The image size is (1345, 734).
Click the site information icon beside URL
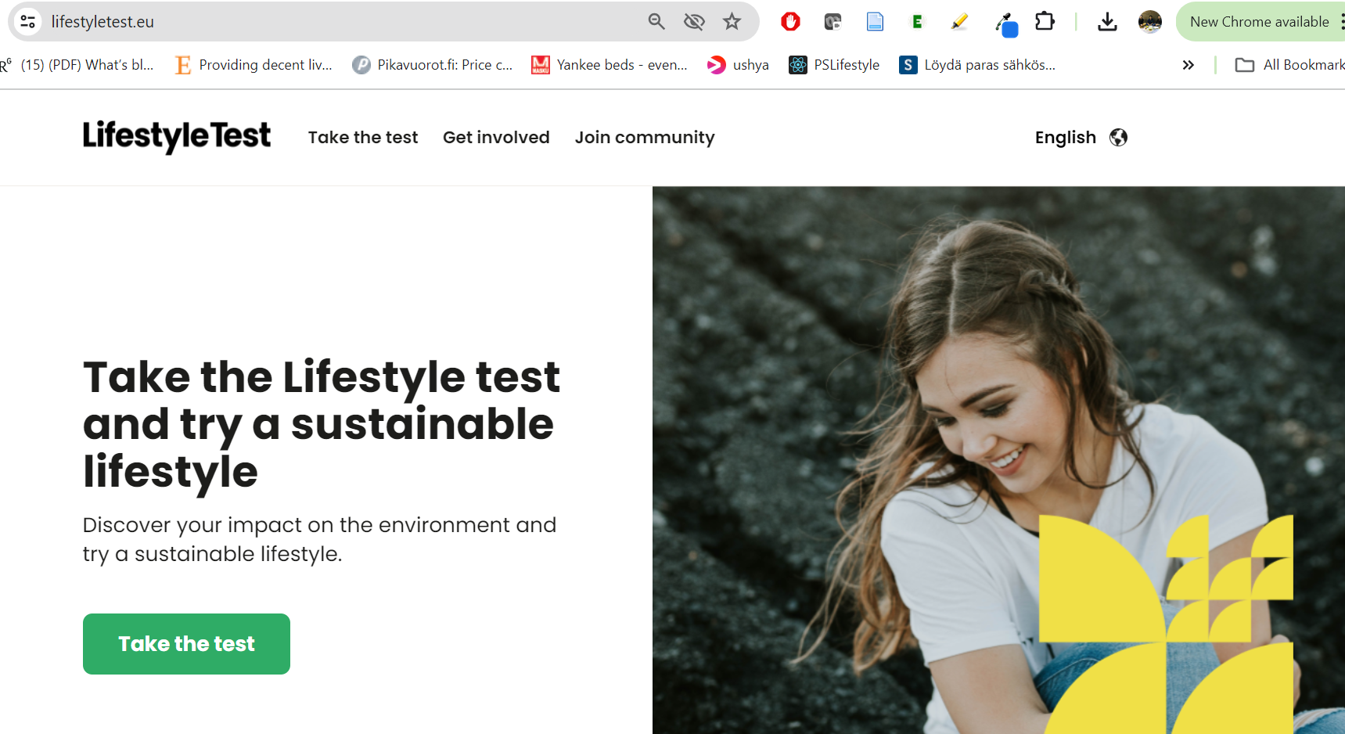28,22
